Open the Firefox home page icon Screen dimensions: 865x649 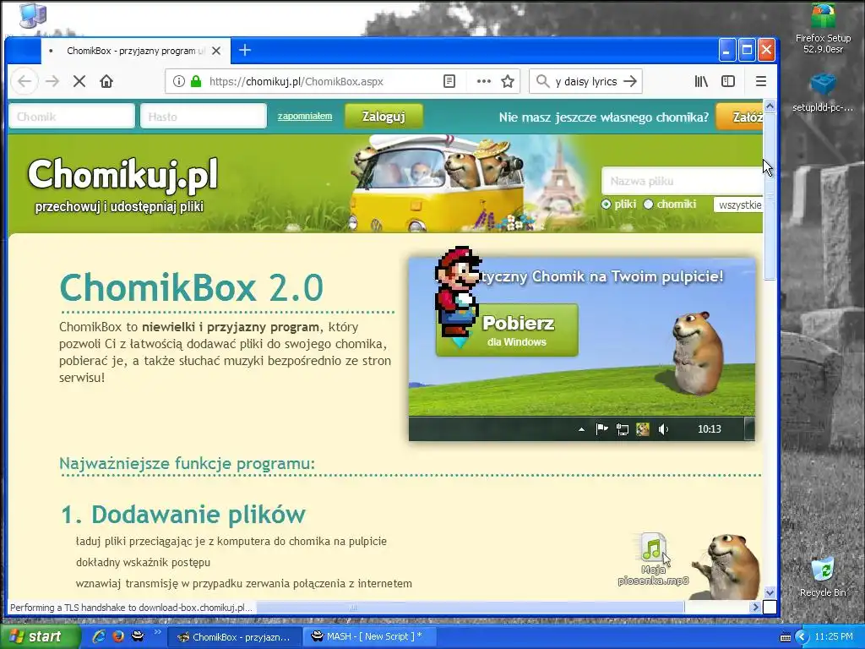point(106,82)
